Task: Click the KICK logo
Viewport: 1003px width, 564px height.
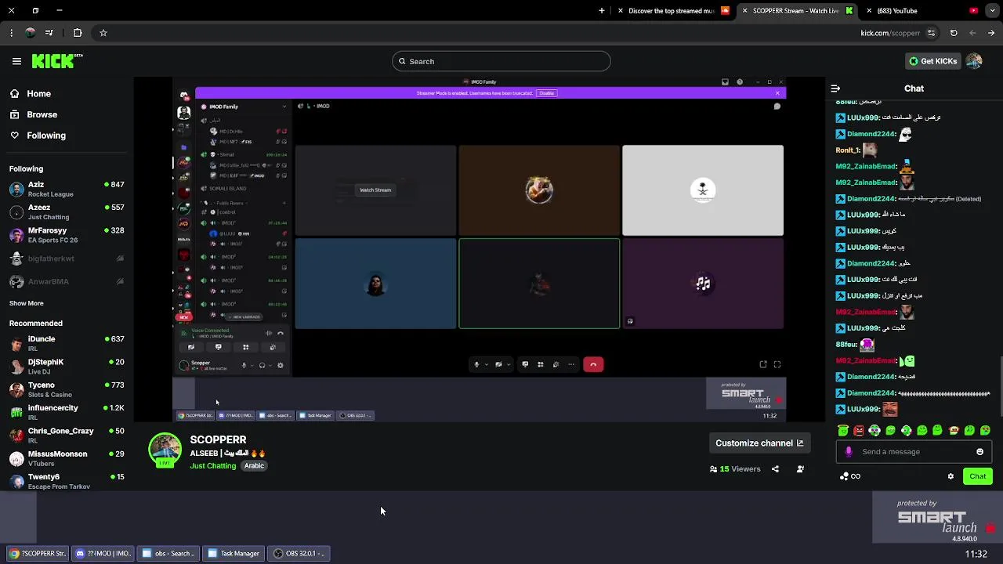Action: pos(57,61)
